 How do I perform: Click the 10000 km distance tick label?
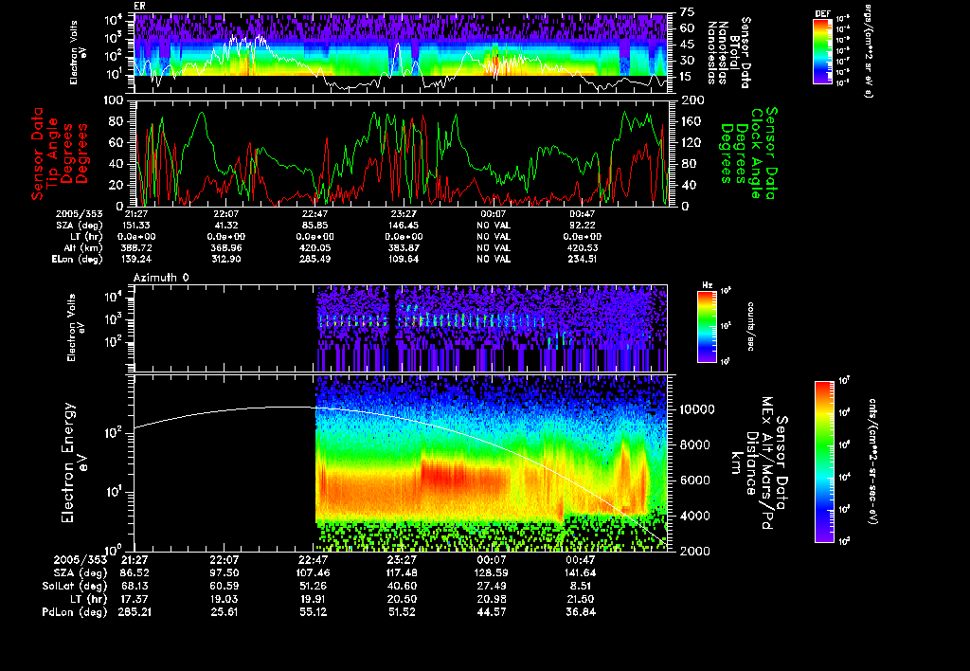[x=697, y=409]
